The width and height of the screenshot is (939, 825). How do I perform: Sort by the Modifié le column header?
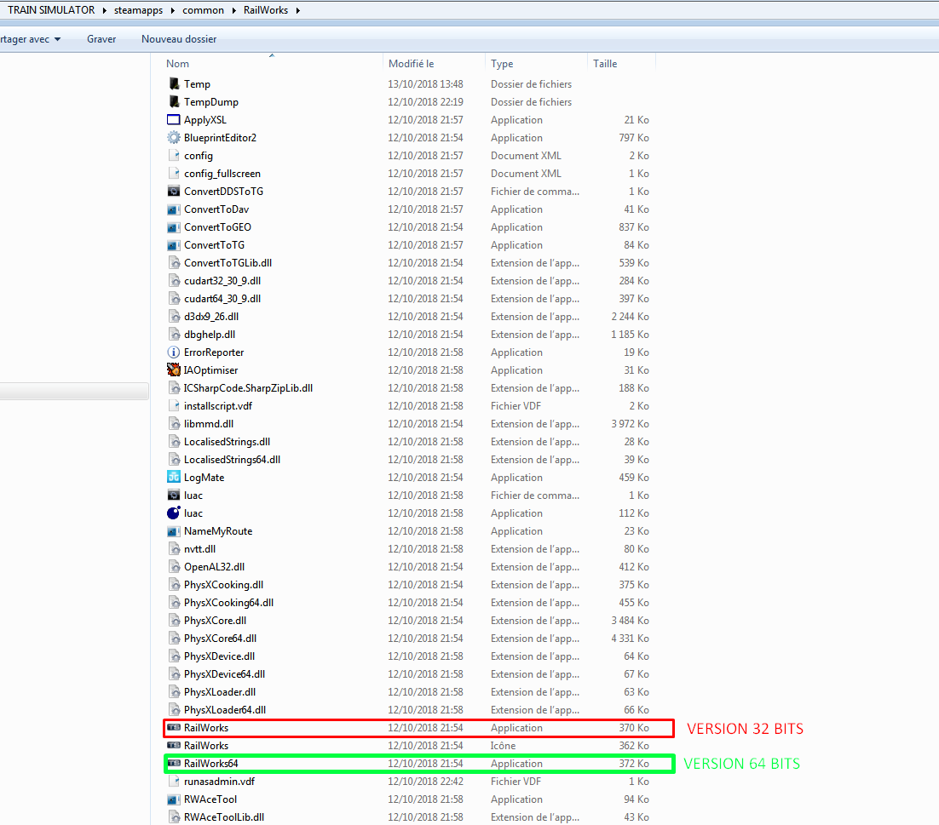(411, 63)
